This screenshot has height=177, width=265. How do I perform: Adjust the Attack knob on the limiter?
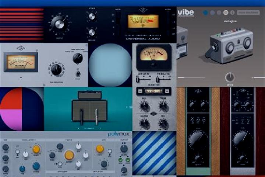(x=92, y=16)
